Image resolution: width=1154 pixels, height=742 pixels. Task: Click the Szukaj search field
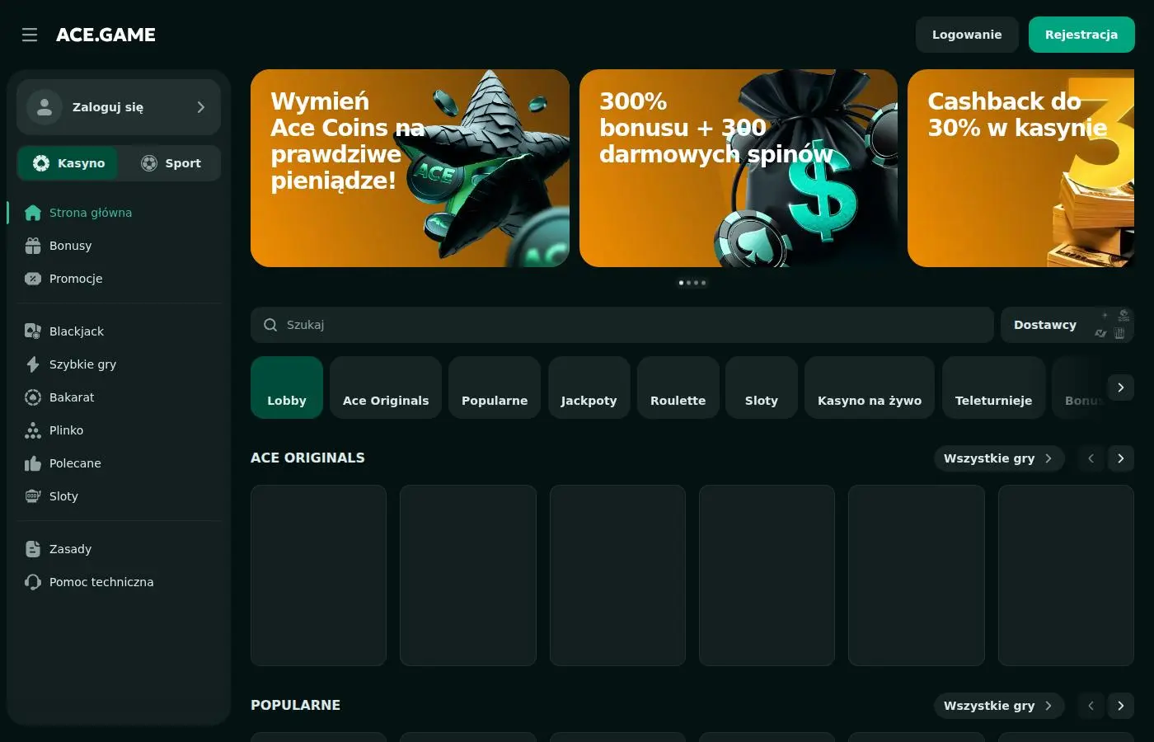click(x=622, y=325)
